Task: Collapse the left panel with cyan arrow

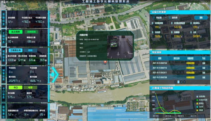Action: pyautogui.click(x=55, y=75)
